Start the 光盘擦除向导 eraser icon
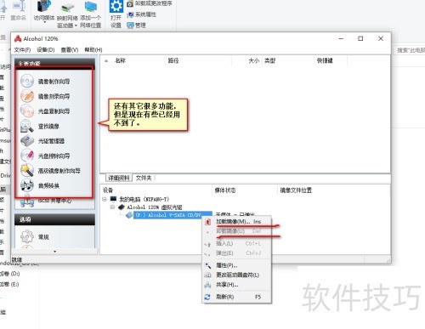This screenshot has width=425, height=329. [x=27, y=156]
